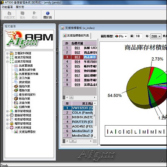Click the padlock 權限管理模組 icon
This screenshot has height=167, width=167.
pos(12,124)
